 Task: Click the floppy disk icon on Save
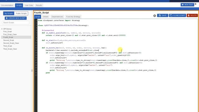tap(160, 16)
